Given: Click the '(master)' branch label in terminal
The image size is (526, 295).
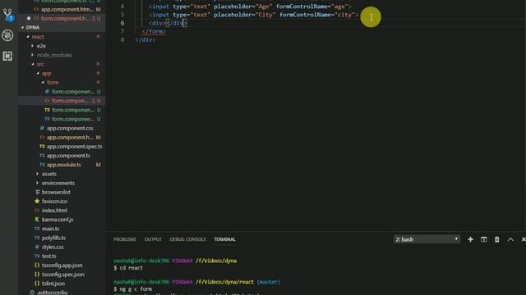Looking at the screenshot, I should 269,282.
